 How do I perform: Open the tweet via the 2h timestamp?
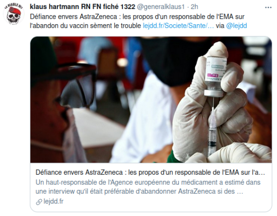coord(194,7)
